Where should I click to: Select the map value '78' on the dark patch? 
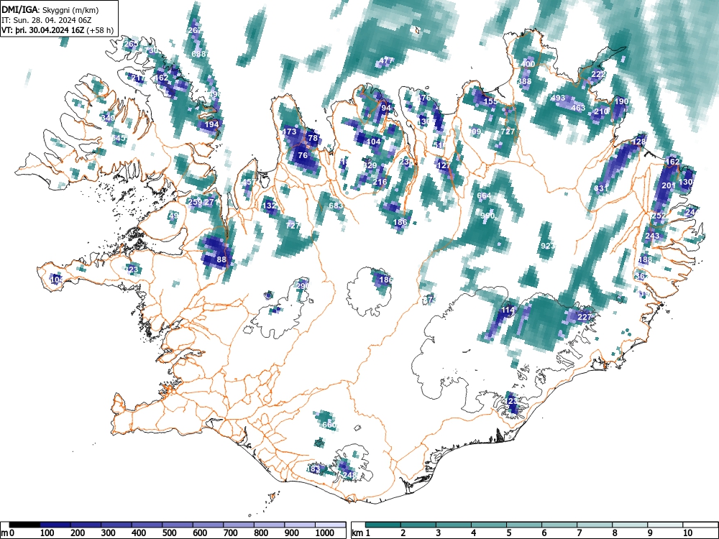tap(312, 137)
